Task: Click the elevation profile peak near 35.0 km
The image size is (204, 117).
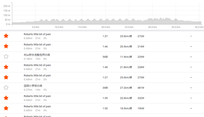Action: [176, 19]
